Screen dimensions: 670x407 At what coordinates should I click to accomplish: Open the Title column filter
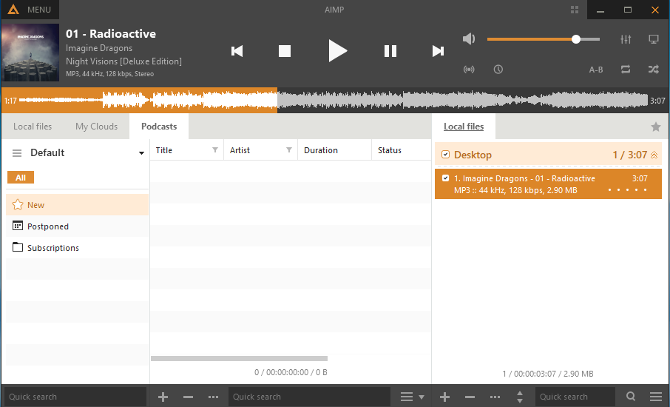pos(215,150)
